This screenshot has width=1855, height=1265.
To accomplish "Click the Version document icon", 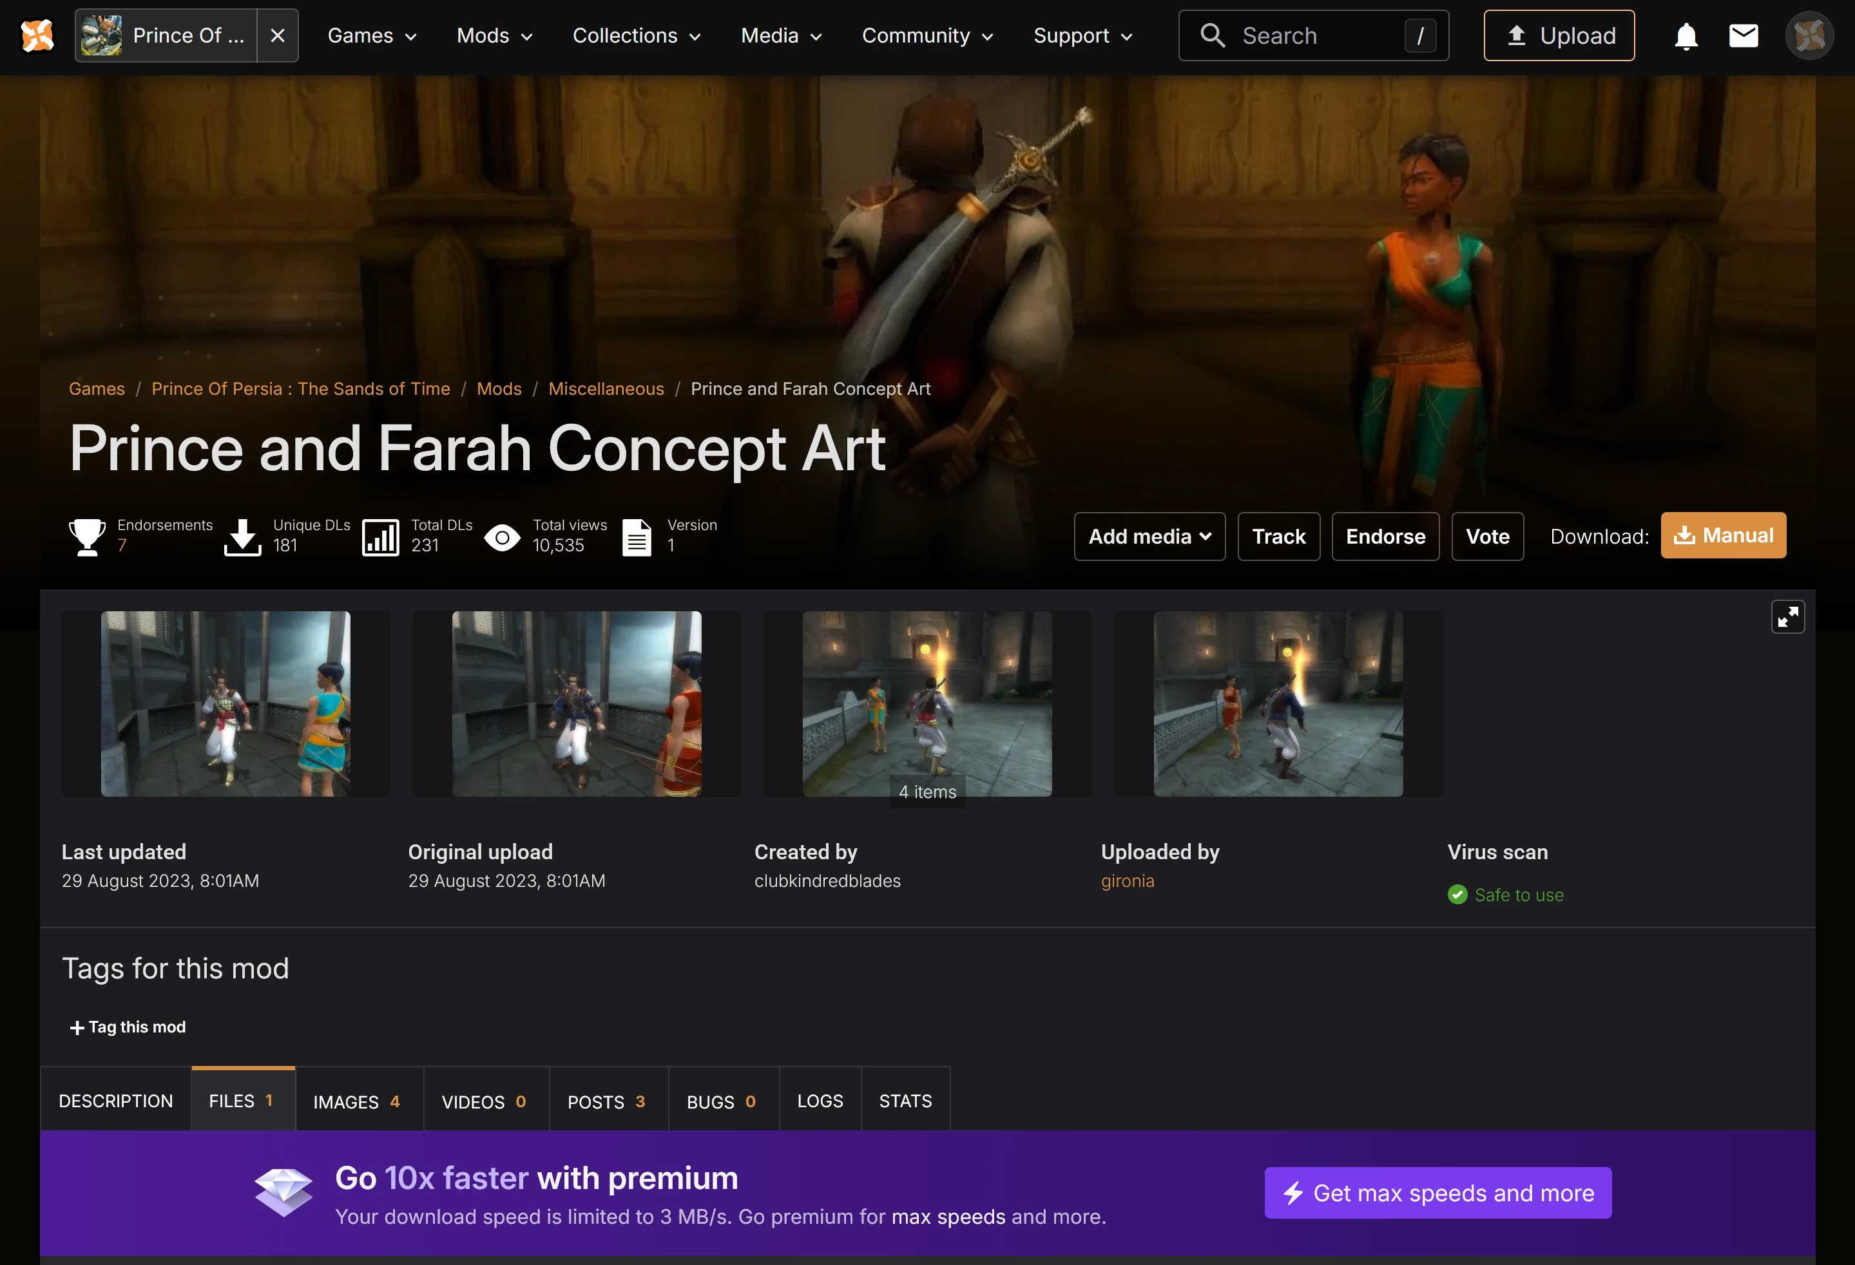I will 637,537.
